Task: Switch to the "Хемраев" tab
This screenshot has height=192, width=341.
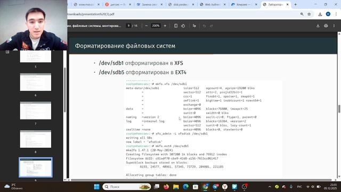Action: pyautogui.click(x=243, y=4)
